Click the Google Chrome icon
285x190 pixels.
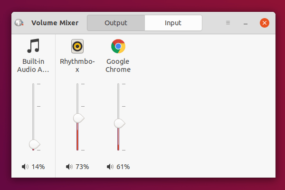click(x=118, y=46)
